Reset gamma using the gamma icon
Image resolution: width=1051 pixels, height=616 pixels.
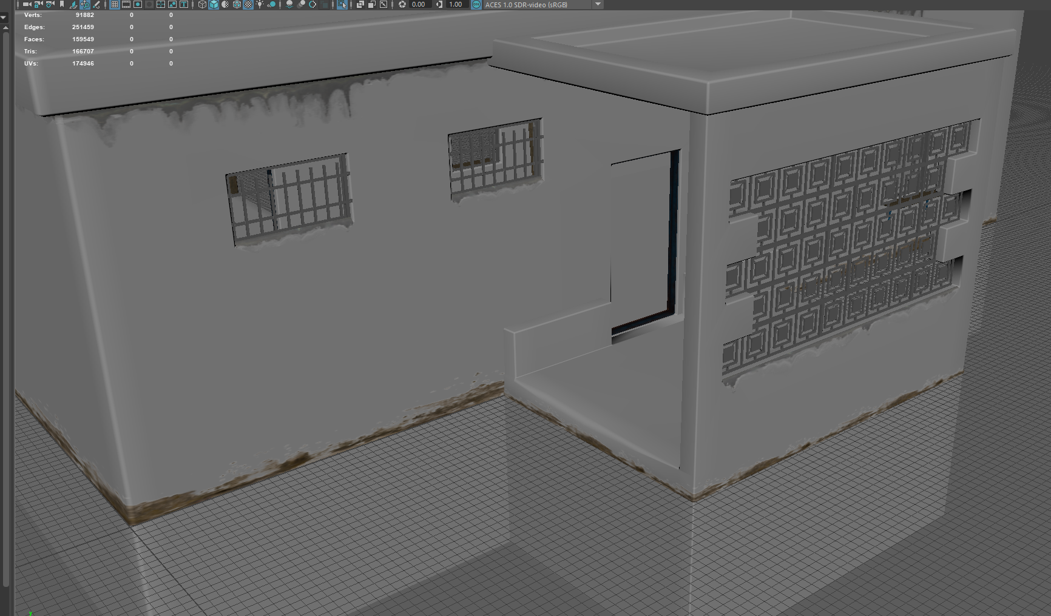439,4
